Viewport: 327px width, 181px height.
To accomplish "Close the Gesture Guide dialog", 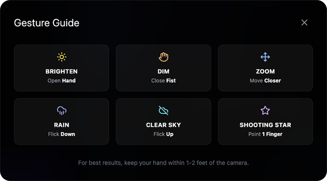I will (304, 23).
